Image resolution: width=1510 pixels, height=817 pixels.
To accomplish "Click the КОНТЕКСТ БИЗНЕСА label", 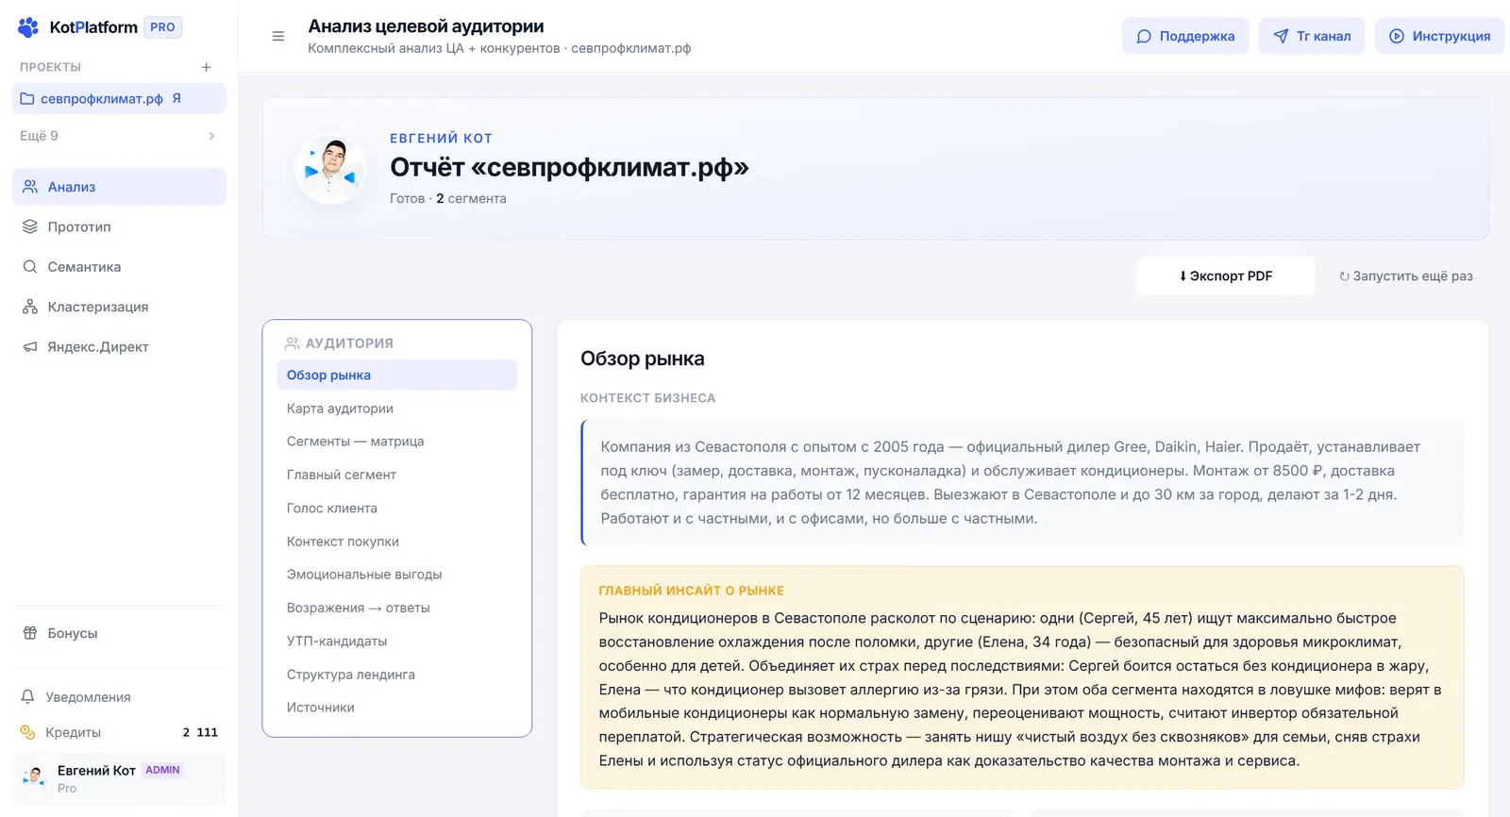I will (647, 398).
